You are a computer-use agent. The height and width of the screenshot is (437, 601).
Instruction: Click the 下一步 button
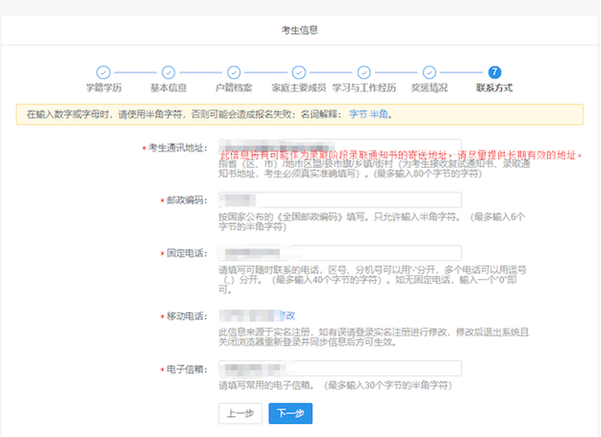coord(290,414)
